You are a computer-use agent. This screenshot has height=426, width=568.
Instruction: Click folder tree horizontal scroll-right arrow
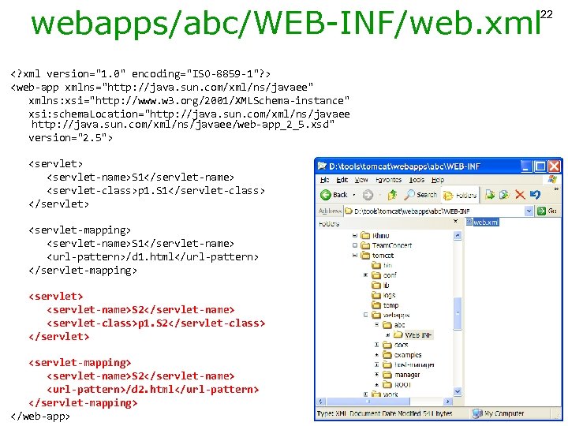point(448,402)
